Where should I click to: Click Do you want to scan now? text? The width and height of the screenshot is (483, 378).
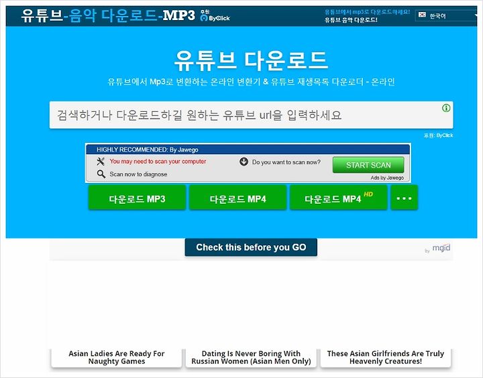coord(286,162)
